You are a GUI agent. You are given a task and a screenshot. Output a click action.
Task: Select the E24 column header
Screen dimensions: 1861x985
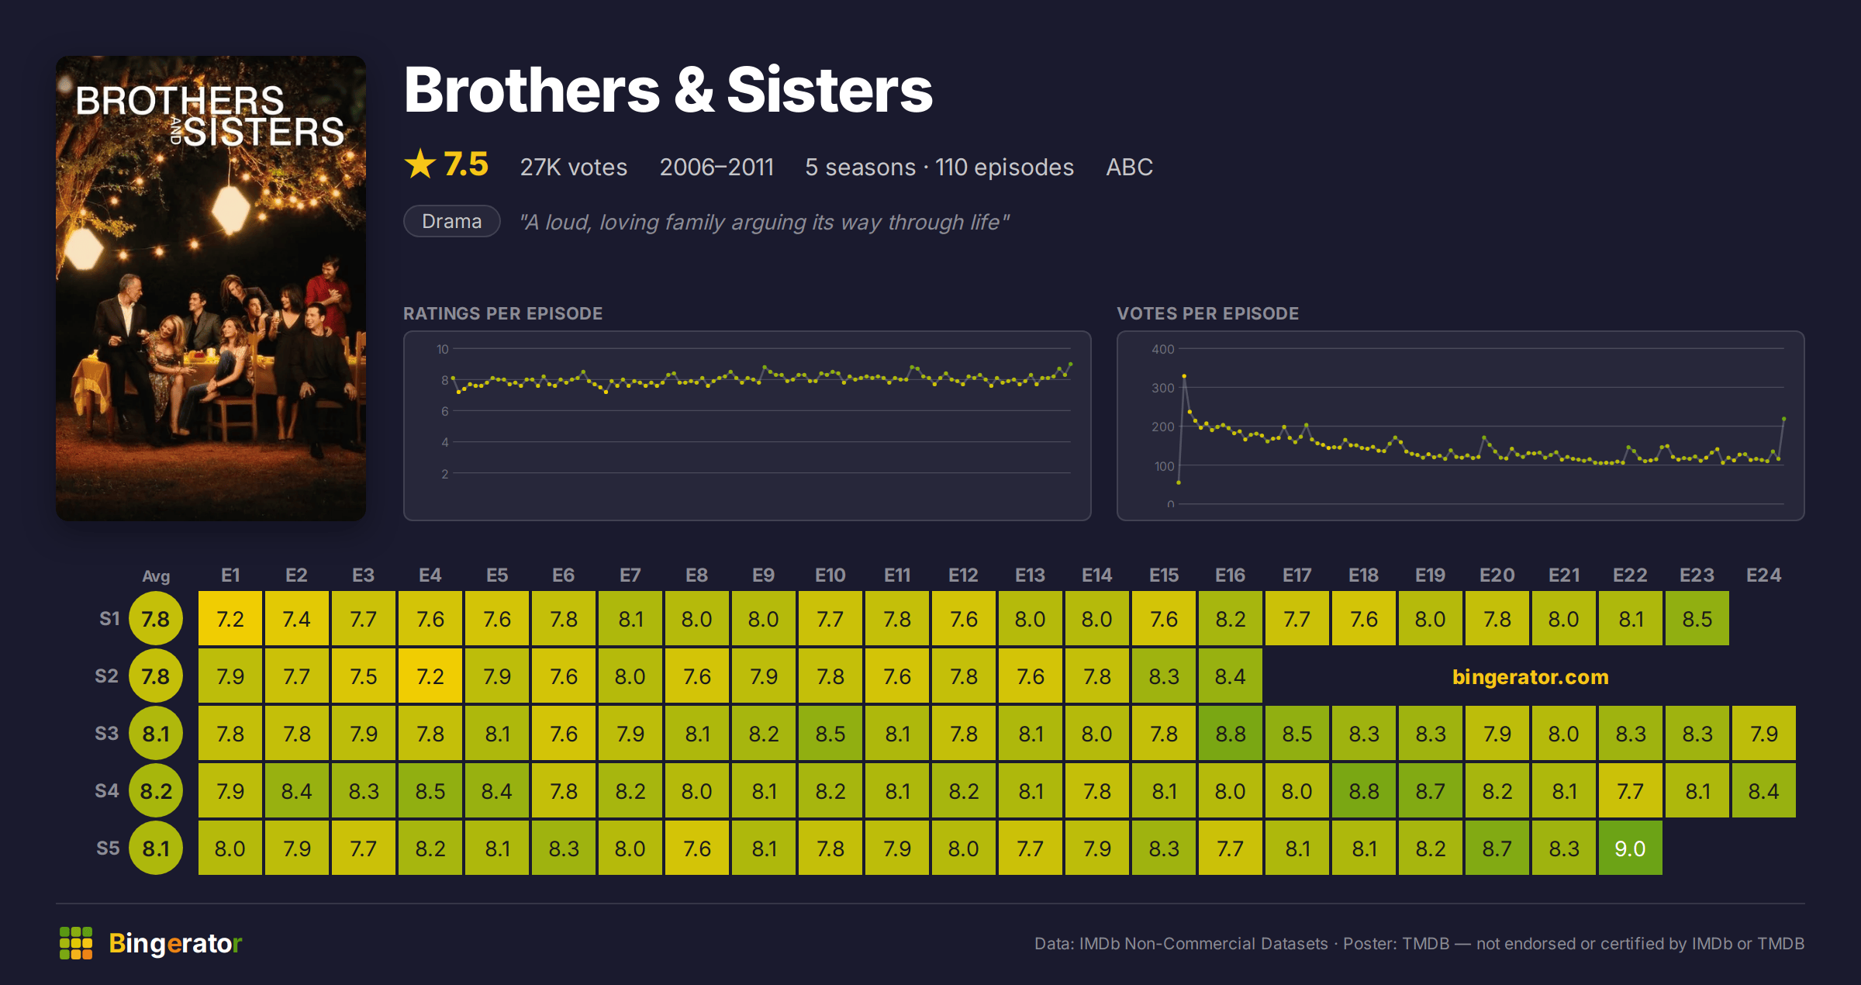[x=1763, y=575]
